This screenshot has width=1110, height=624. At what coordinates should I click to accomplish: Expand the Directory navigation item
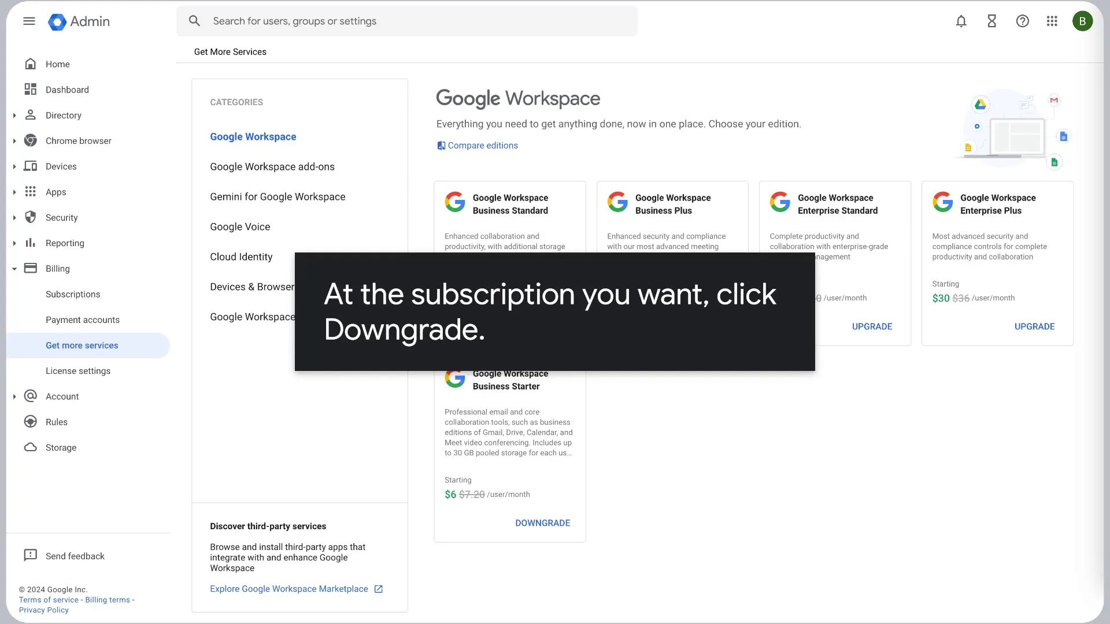click(14, 115)
